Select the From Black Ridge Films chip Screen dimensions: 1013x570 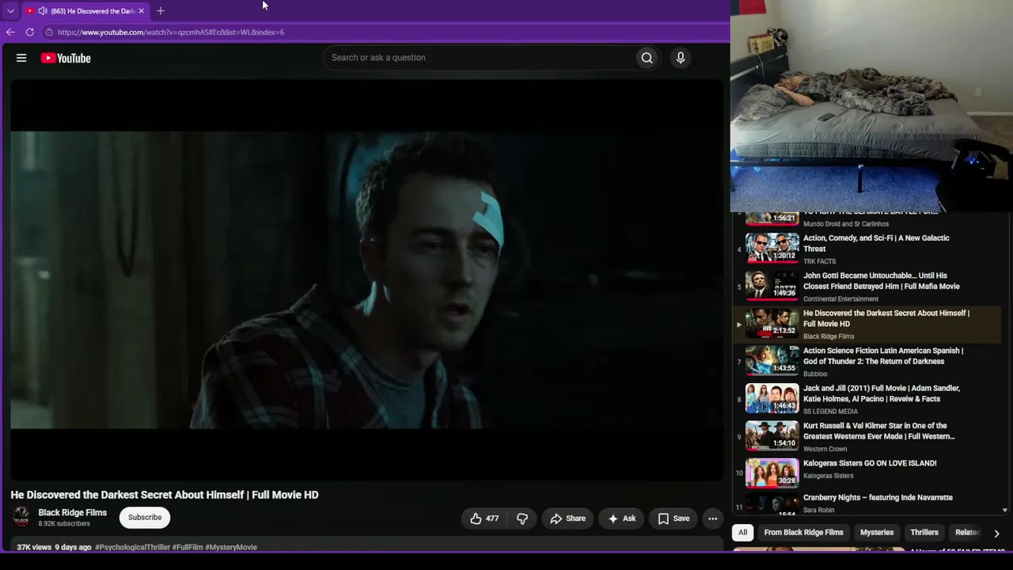(x=803, y=533)
